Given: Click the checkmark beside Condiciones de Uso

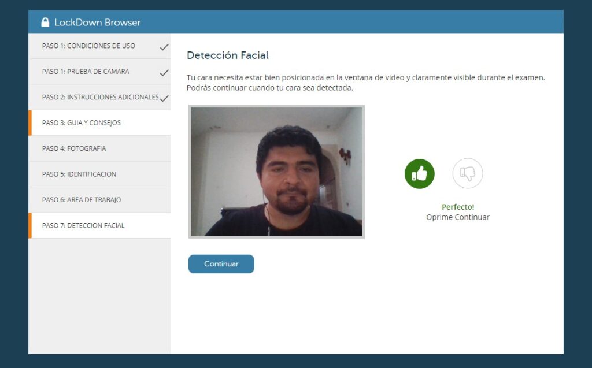Looking at the screenshot, I should click(x=164, y=47).
